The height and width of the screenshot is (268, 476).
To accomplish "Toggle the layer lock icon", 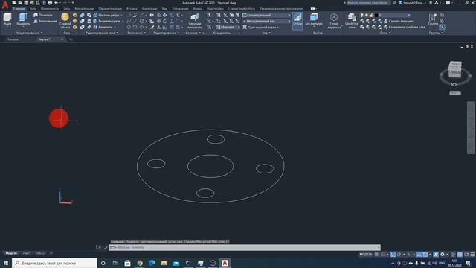I will pyautogui.click(x=371, y=15).
